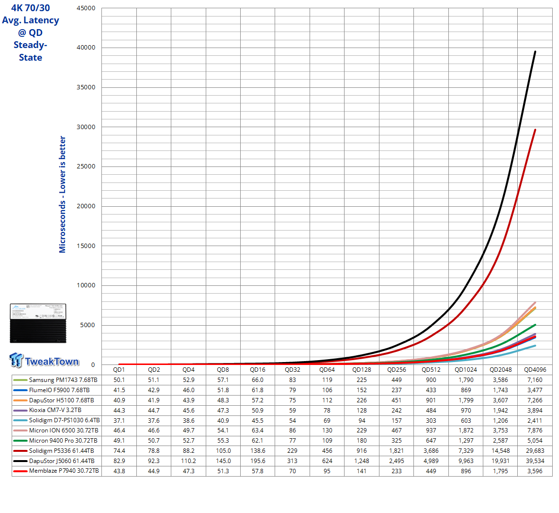Click the 39,534 value for DapuStor J5060

click(x=535, y=461)
